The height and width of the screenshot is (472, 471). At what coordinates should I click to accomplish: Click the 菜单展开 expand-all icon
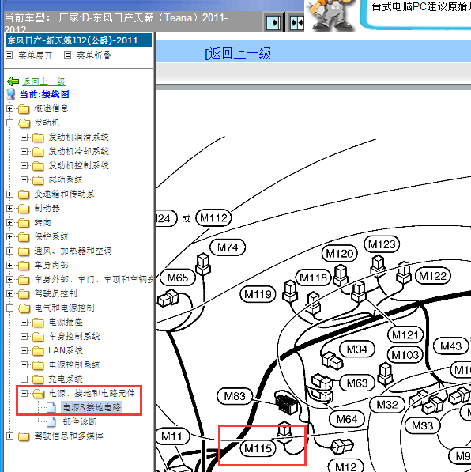(x=9, y=55)
